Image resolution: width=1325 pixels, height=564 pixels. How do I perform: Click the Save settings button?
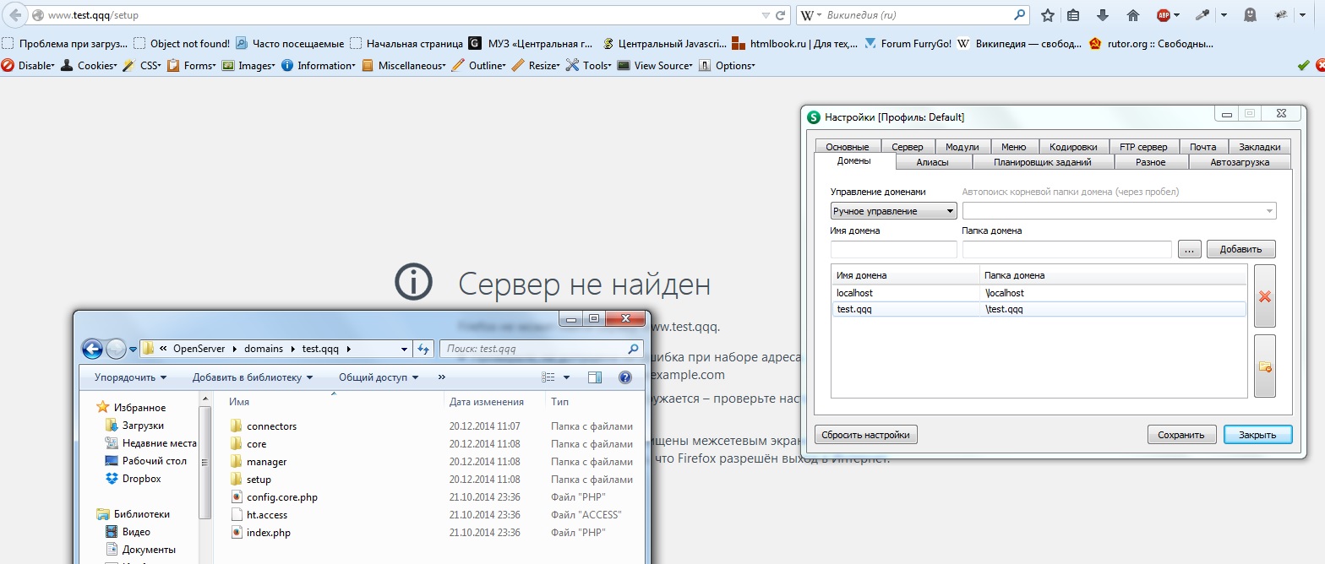click(x=1181, y=435)
